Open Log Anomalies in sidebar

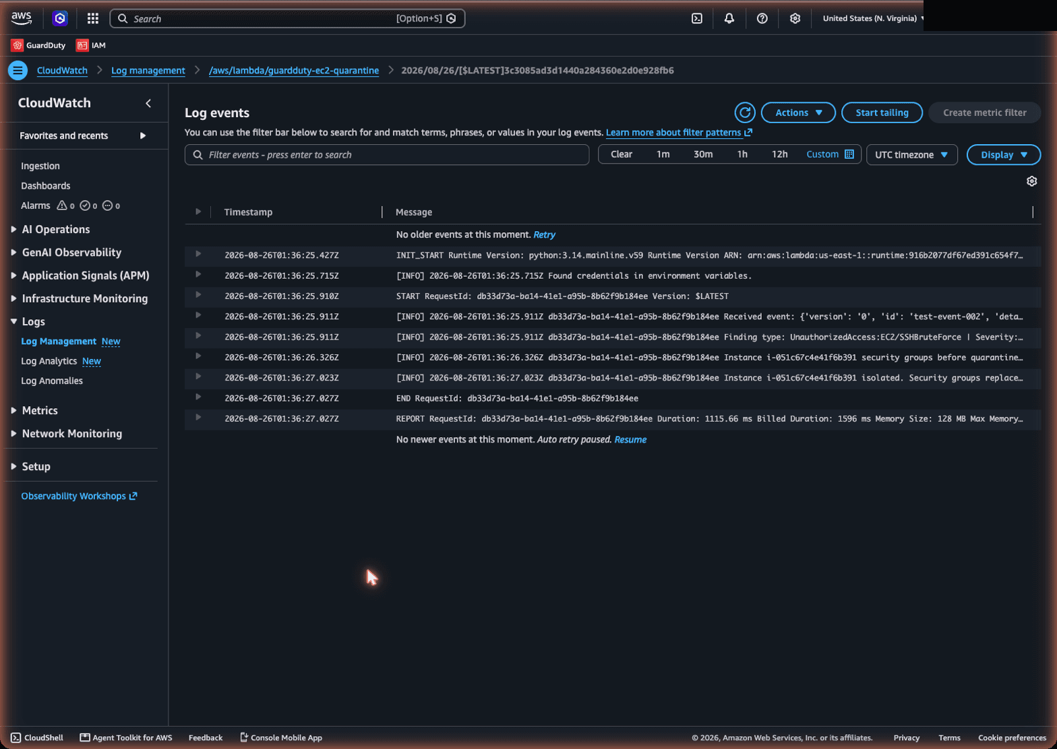(52, 381)
